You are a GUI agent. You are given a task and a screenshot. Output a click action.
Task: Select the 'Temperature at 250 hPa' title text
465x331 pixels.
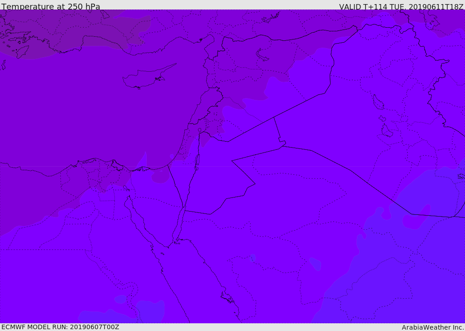click(51, 6)
